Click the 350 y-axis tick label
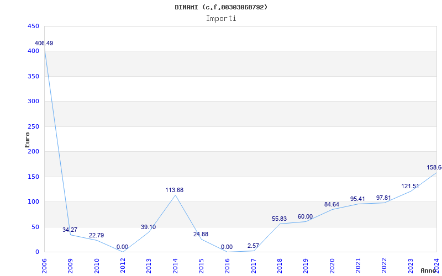 point(33,76)
